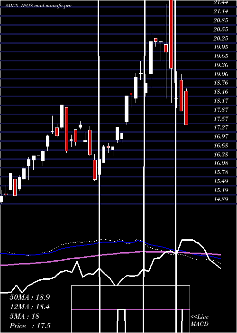
Task: Click the last red candlestick closing near 17.5
Action: pos(186,108)
